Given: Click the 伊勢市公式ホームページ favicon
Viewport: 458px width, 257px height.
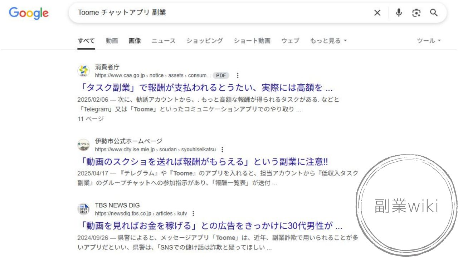Looking at the screenshot, I should 84,145.
